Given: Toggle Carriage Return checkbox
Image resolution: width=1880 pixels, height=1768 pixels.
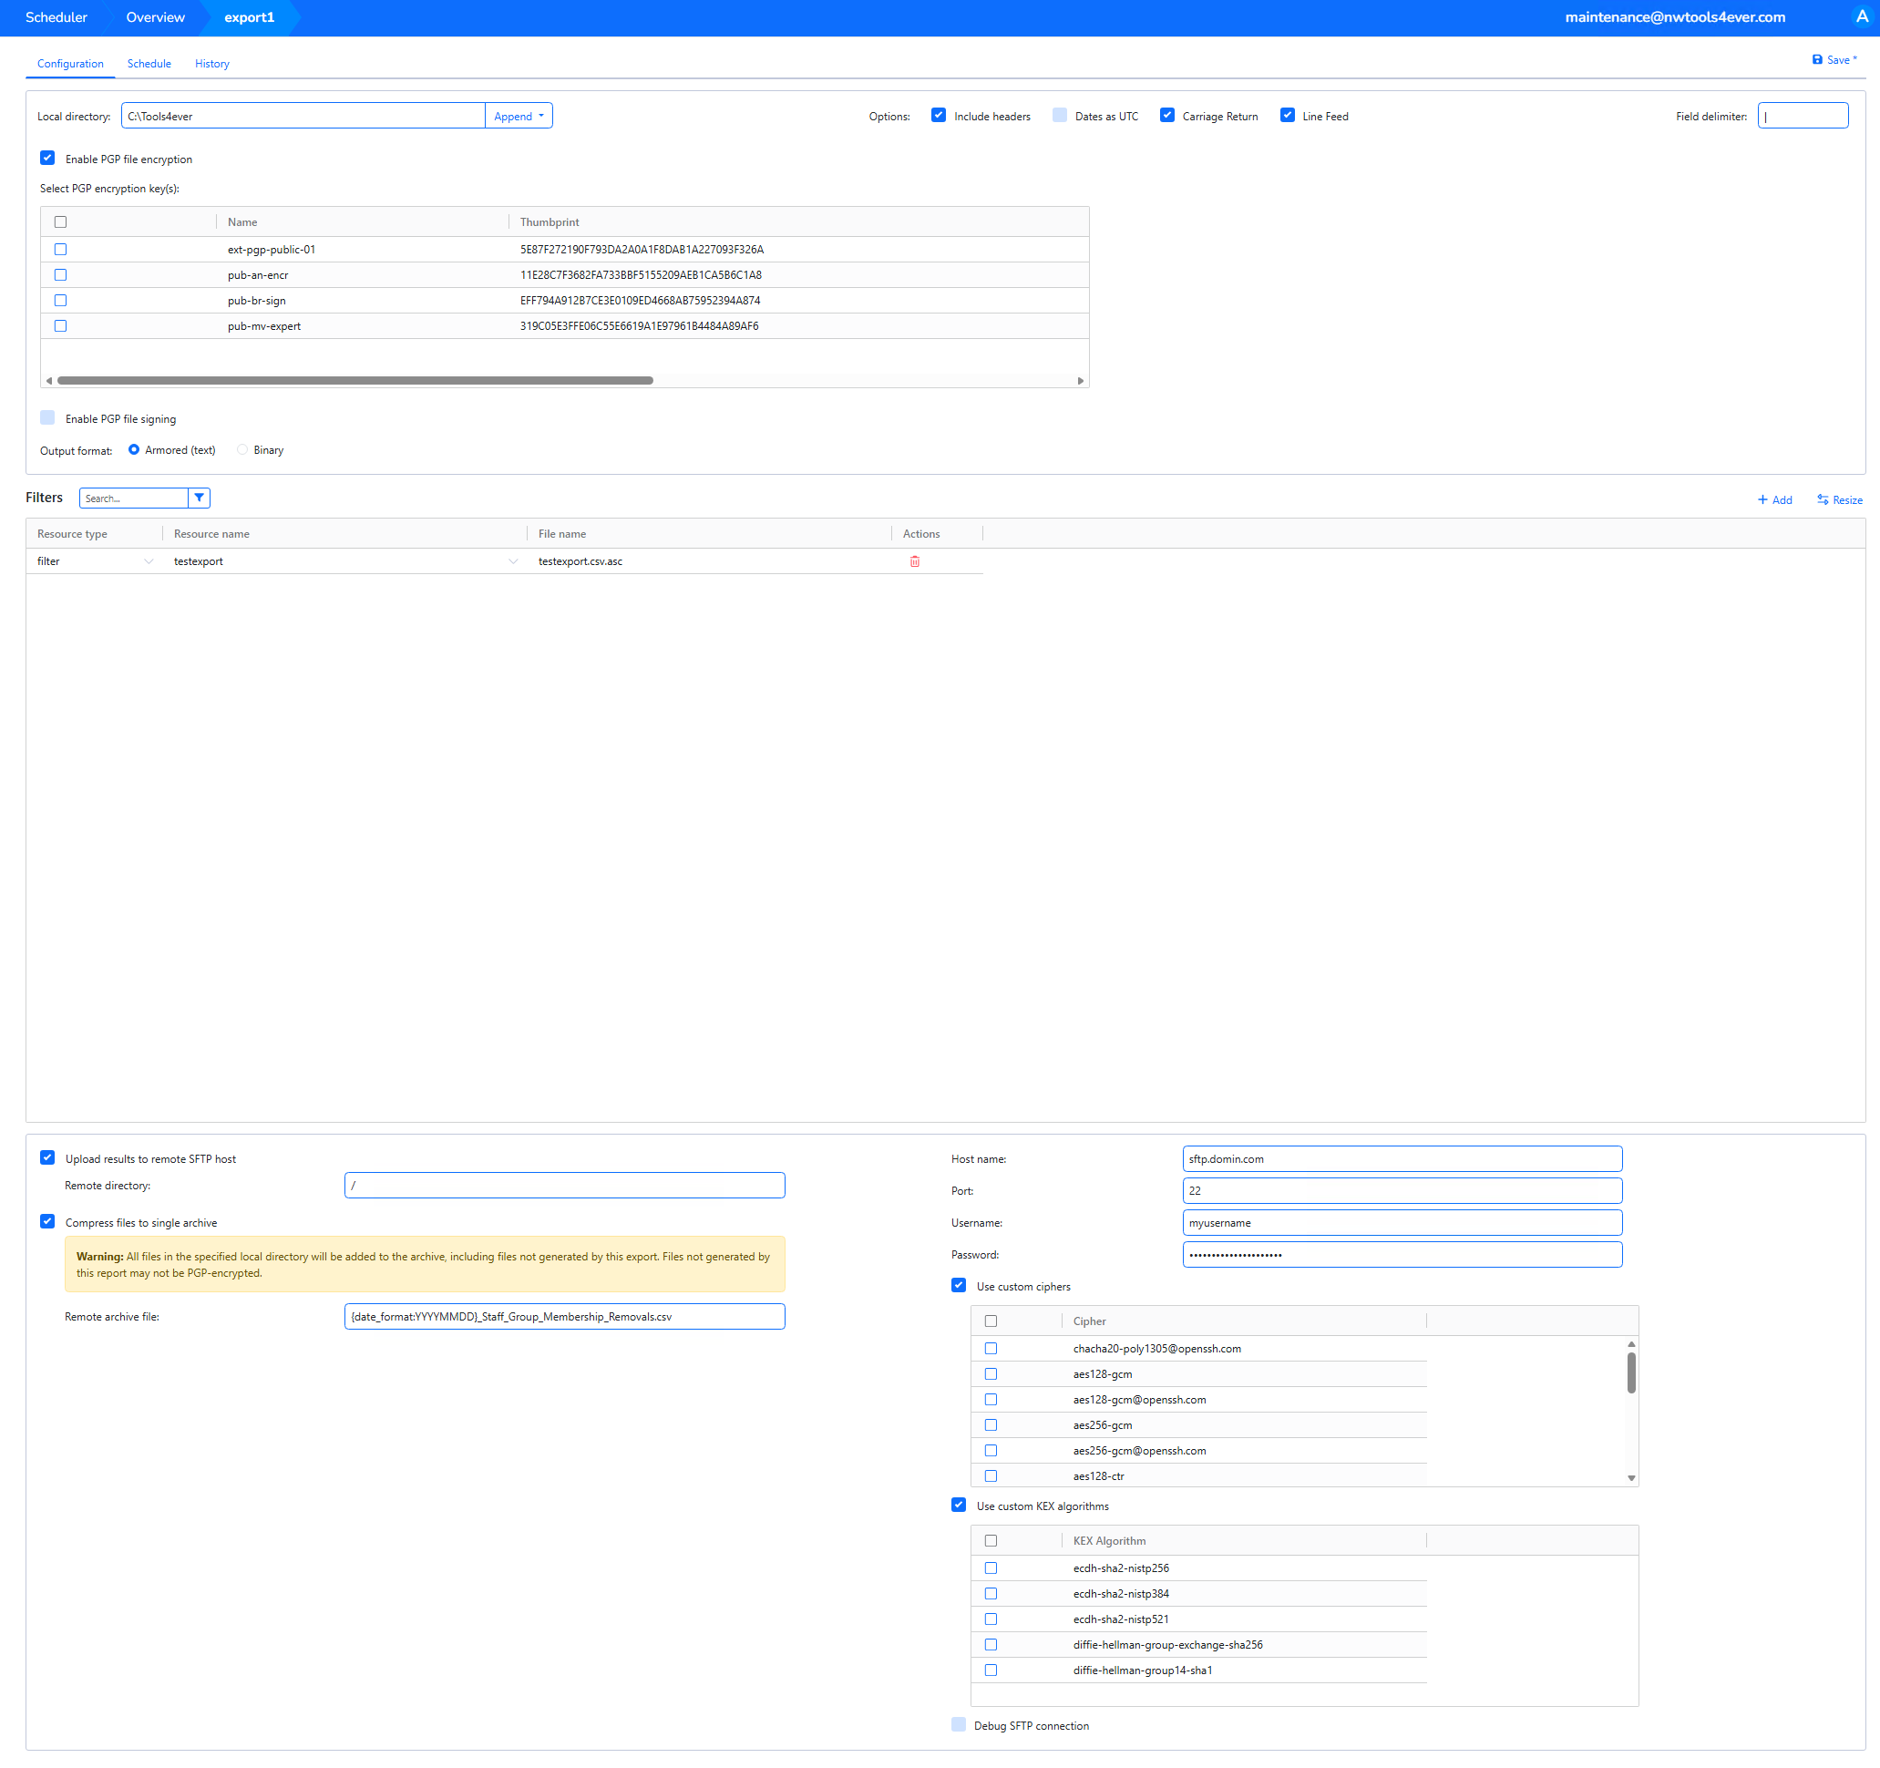Looking at the screenshot, I should pos(1167,116).
